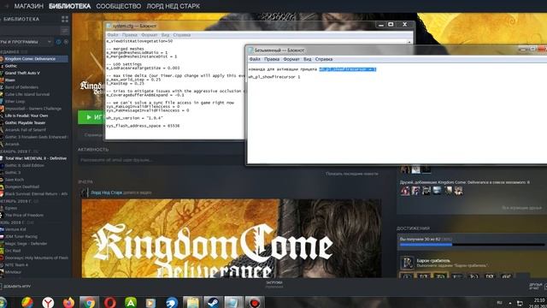
Task: Click the Venture Kid game icon
Action: point(2,229)
